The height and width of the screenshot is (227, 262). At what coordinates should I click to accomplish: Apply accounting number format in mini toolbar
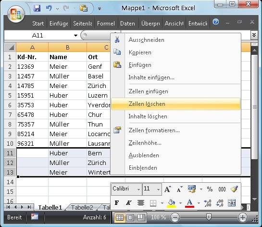tap(192, 189)
